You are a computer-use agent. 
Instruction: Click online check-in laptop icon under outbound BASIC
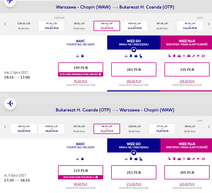[x=78, y=56]
